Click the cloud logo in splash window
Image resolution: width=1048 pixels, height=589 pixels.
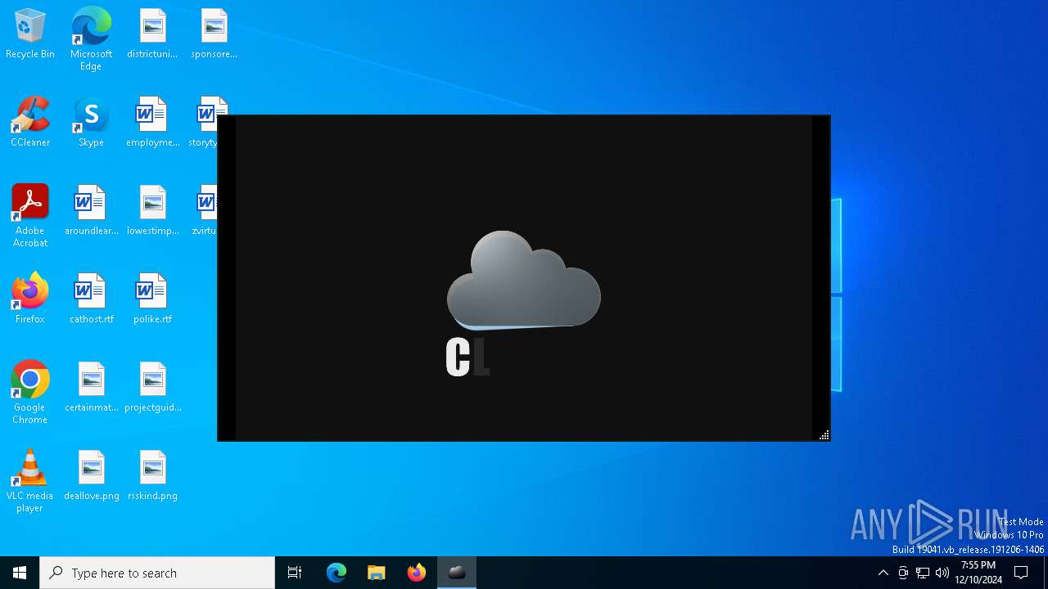[524, 280]
